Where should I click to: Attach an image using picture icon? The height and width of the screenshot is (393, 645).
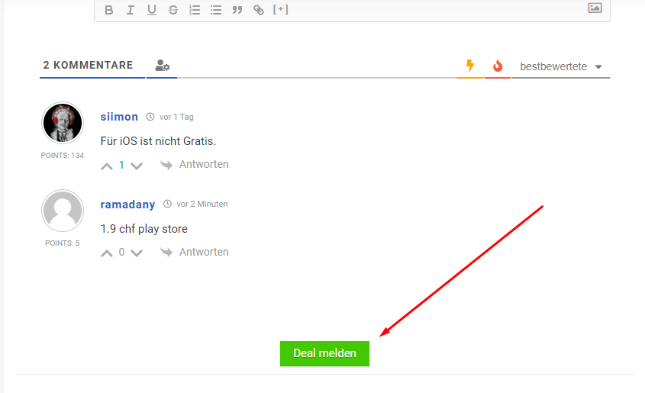click(x=595, y=8)
